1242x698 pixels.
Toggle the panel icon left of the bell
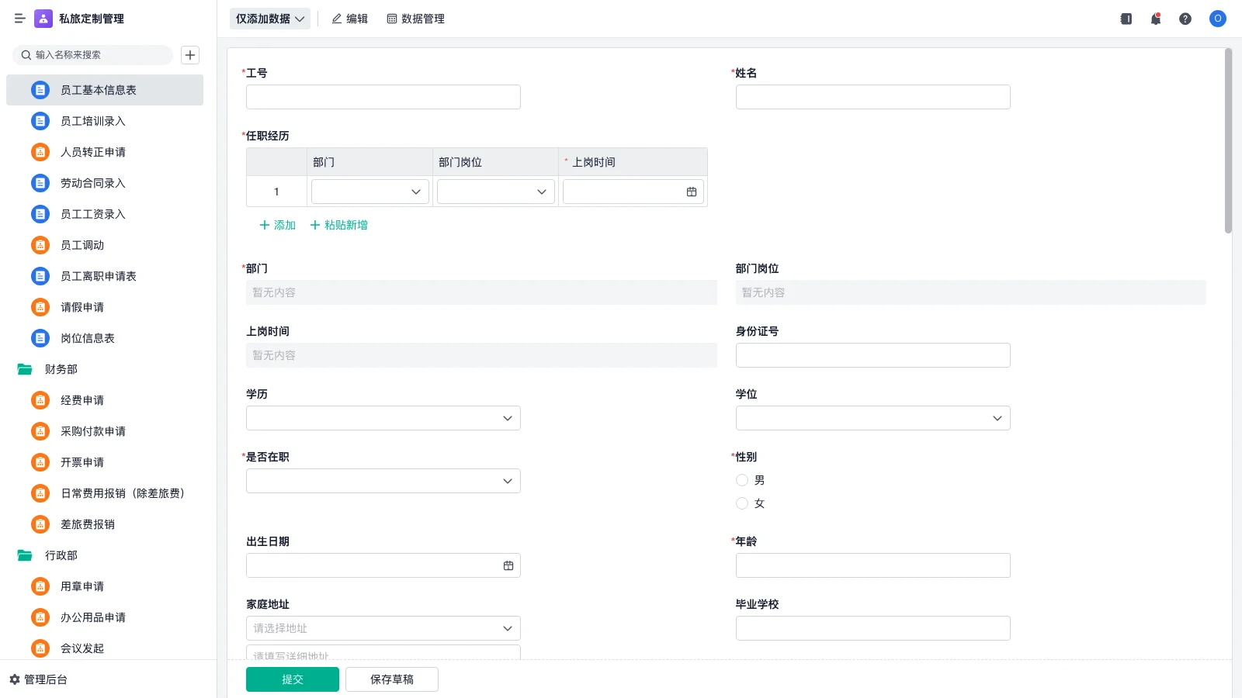pyautogui.click(x=1125, y=19)
